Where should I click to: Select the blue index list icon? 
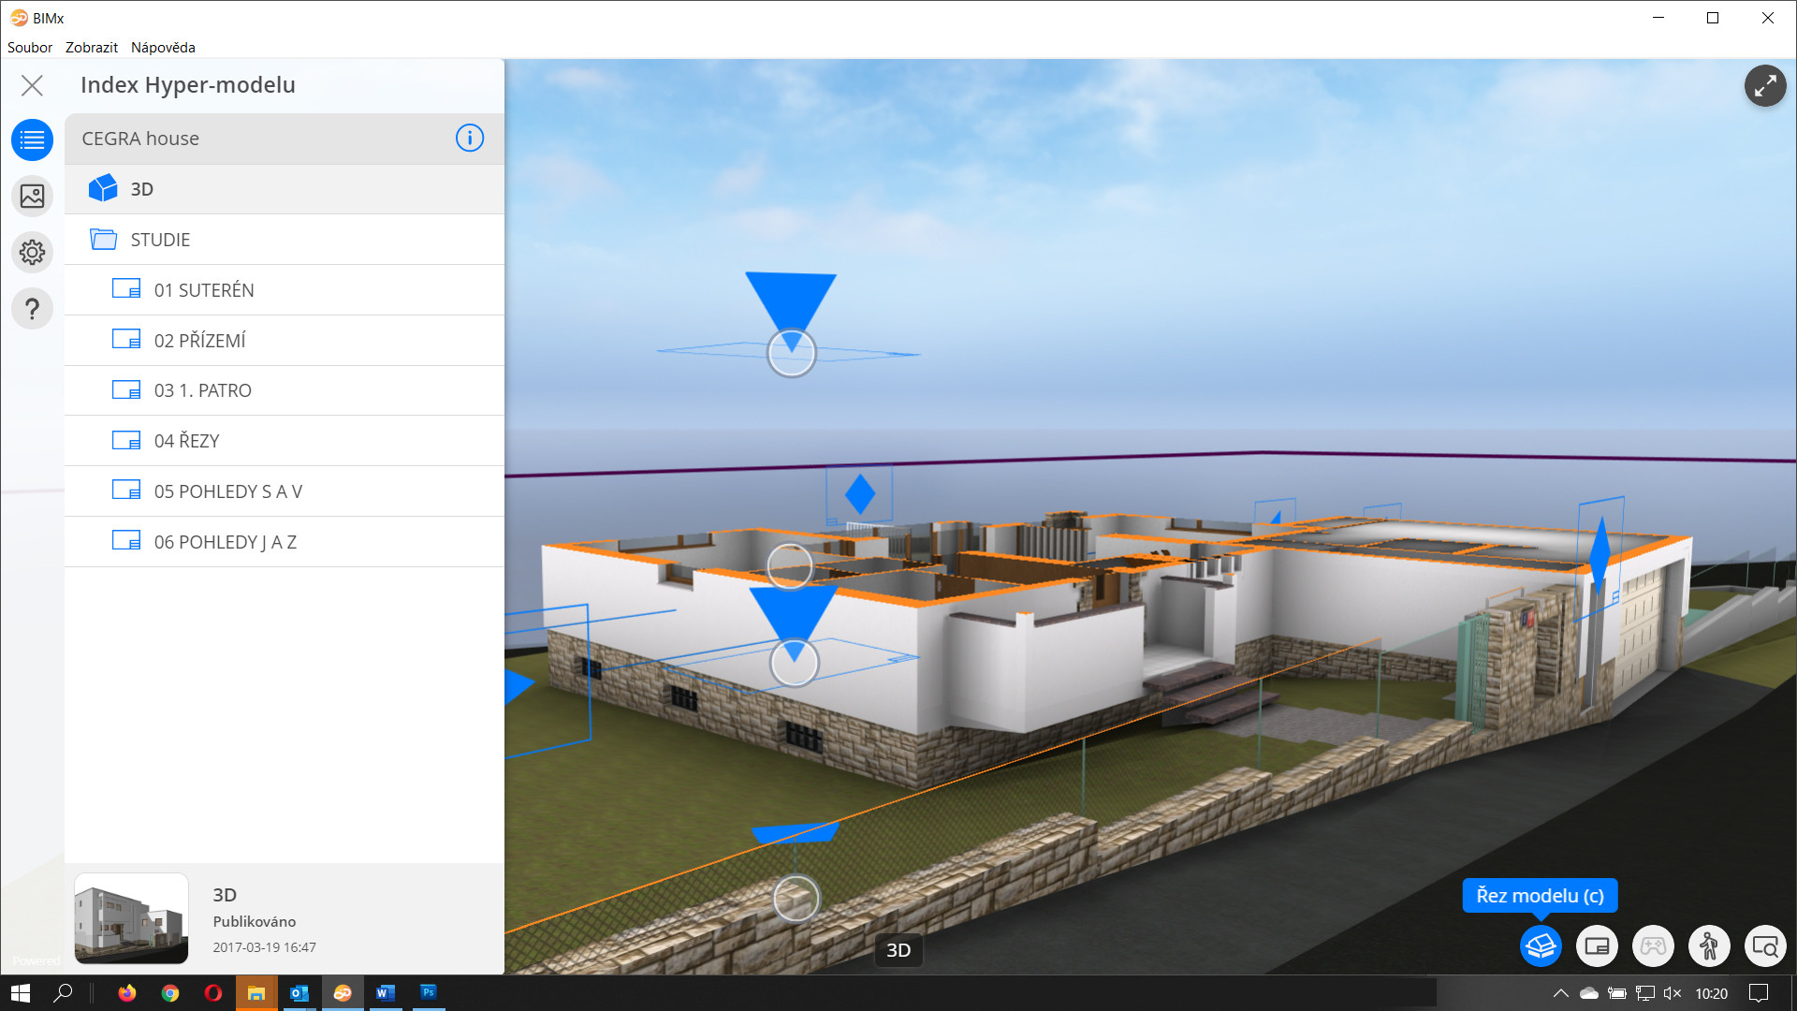tap(32, 139)
